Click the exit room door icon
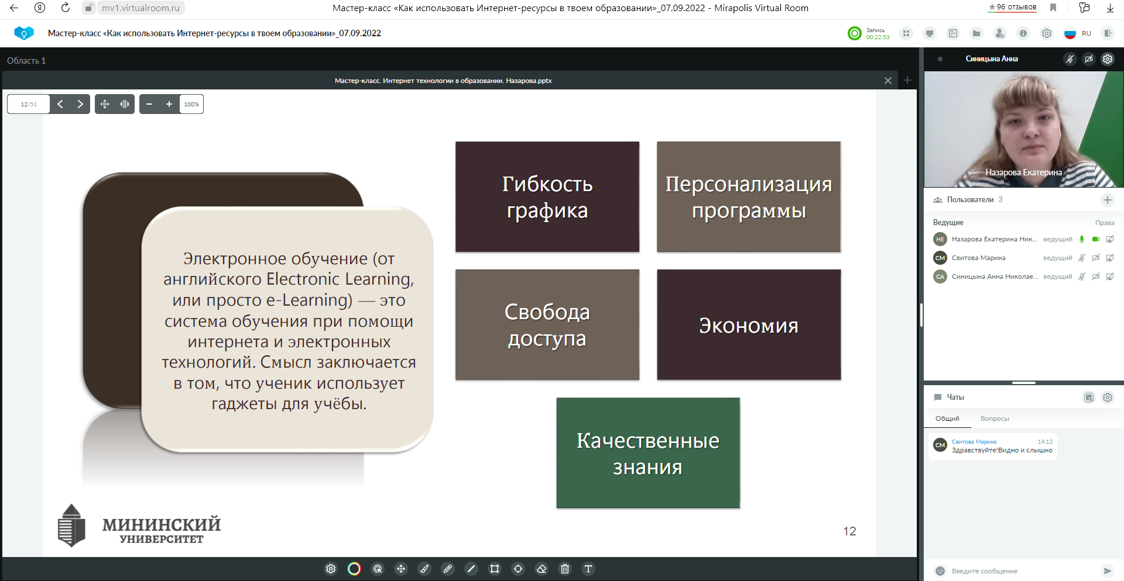This screenshot has height=581, width=1124. pos(1108,33)
